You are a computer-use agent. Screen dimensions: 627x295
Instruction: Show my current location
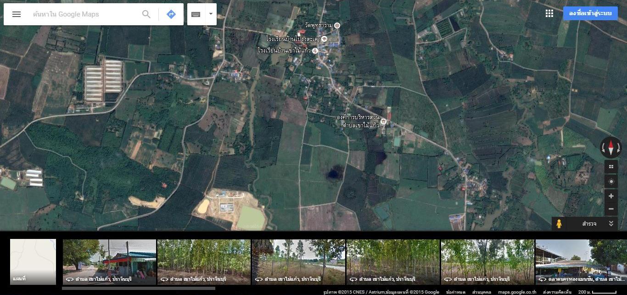point(611,182)
